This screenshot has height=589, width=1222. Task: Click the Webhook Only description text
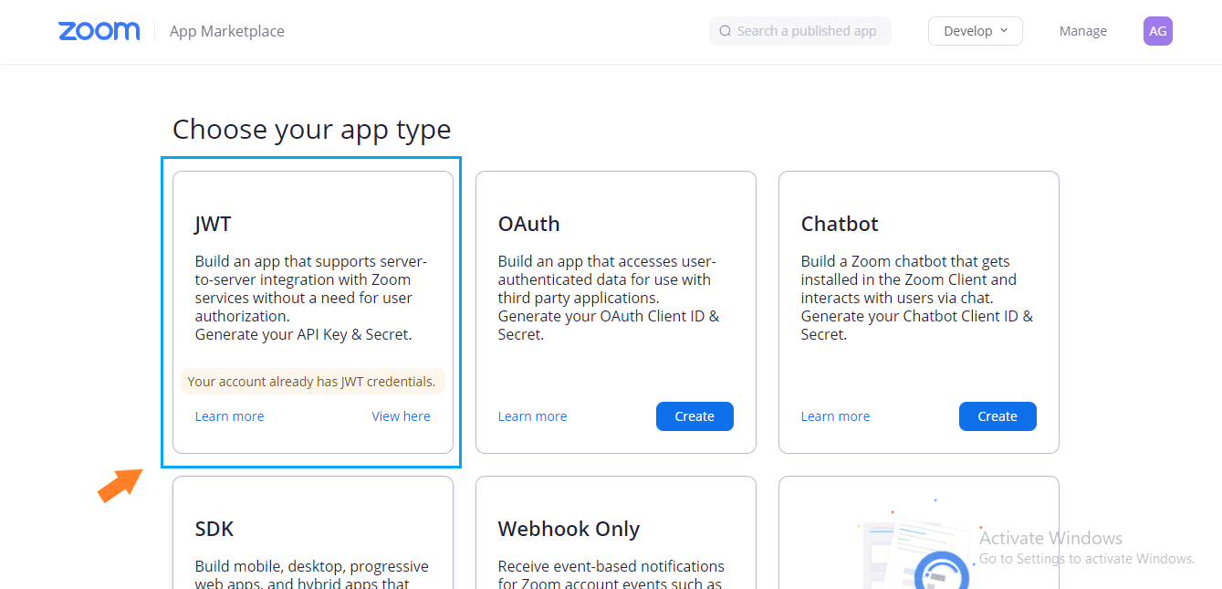[x=611, y=574]
